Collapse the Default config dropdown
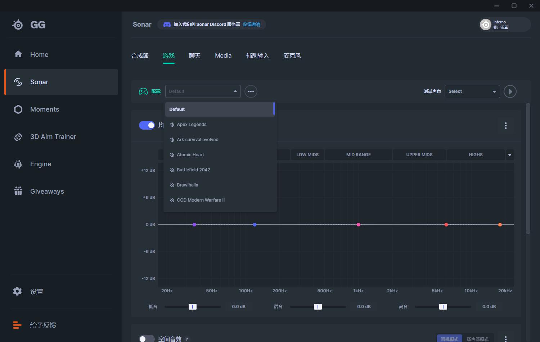 point(203,91)
